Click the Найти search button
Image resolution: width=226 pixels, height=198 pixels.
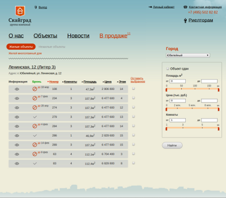[x=172, y=145]
